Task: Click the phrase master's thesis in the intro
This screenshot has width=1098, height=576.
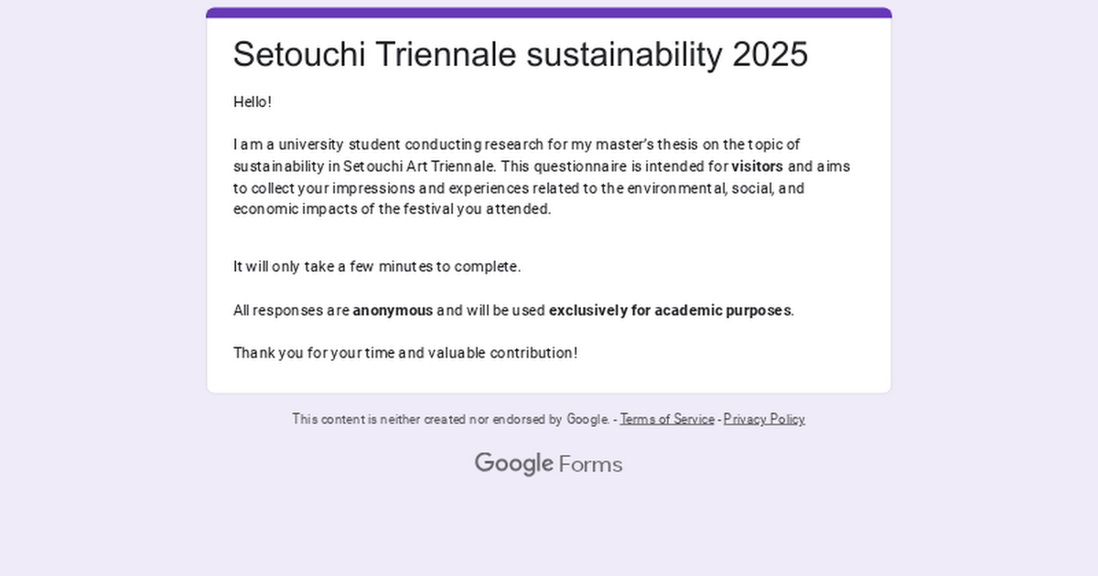Action: click(632, 144)
